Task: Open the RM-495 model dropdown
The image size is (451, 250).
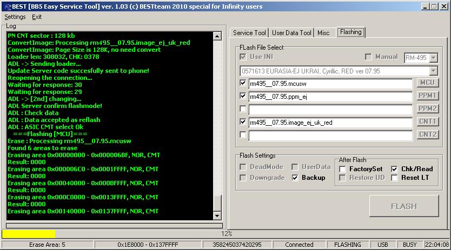Action: point(434,58)
